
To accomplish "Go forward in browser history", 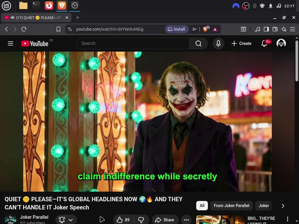I will coord(15,29).
